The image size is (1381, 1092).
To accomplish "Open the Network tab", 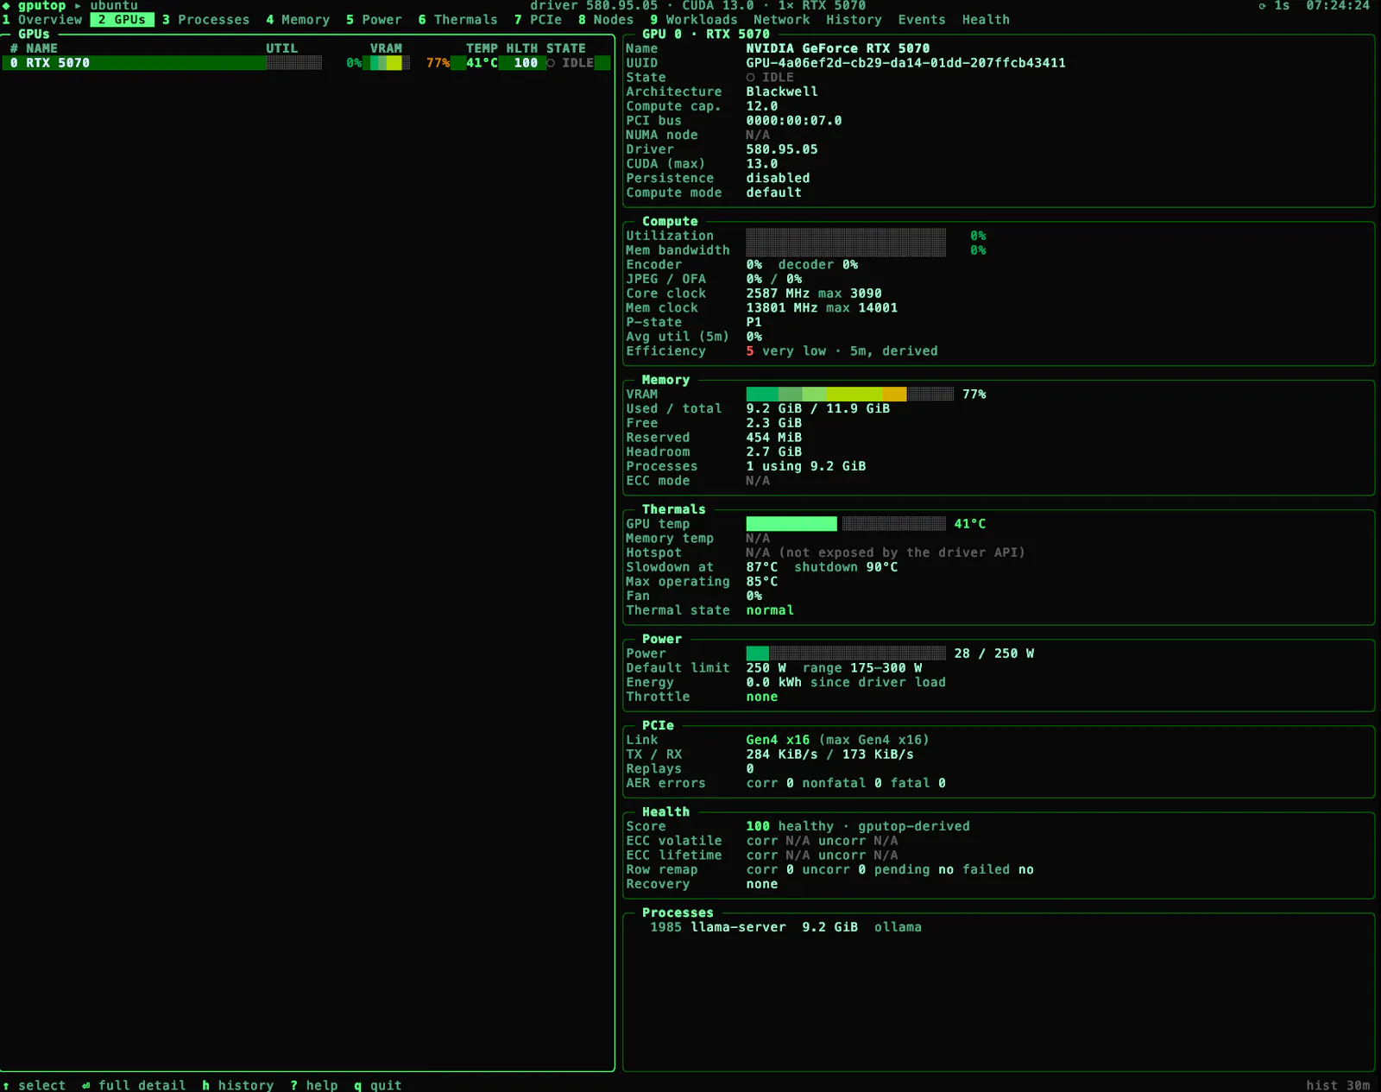I will [781, 20].
